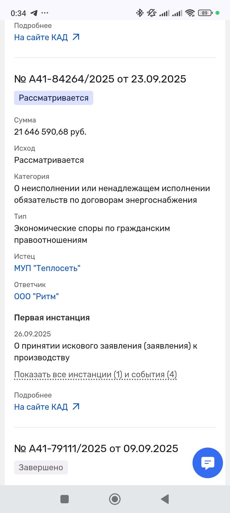
Task: Tap the Android back navigation triangle
Action: tap(165, 499)
